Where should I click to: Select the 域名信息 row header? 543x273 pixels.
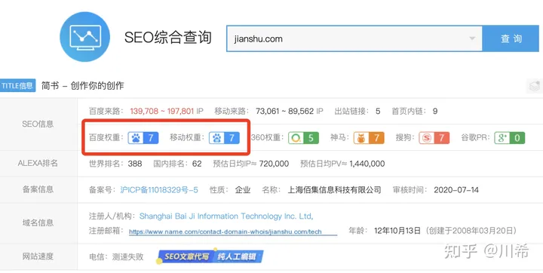[x=38, y=222]
